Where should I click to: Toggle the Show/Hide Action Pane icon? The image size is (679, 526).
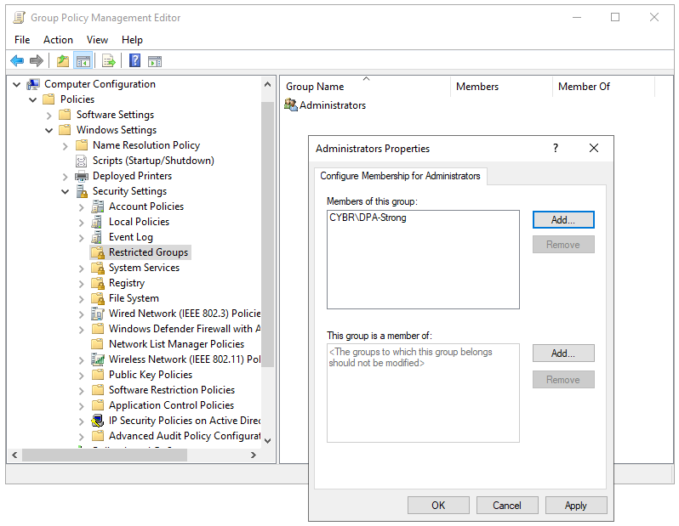pyautogui.click(x=155, y=60)
